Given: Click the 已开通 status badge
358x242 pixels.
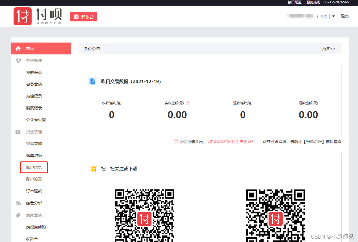Looking at the screenshot, I should coord(322,16).
